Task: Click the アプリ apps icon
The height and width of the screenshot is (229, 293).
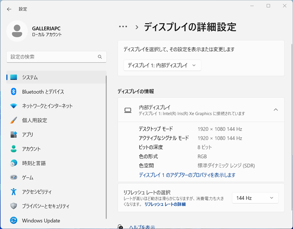Action: point(13,134)
